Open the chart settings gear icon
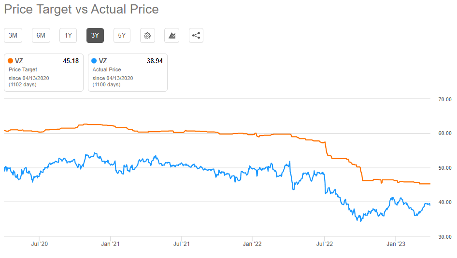The height and width of the screenshot is (258, 457). click(x=148, y=35)
